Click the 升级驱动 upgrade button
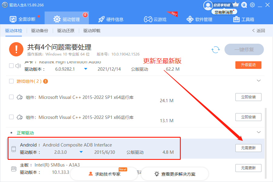This screenshot has height=182, width=273. [248, 65]
